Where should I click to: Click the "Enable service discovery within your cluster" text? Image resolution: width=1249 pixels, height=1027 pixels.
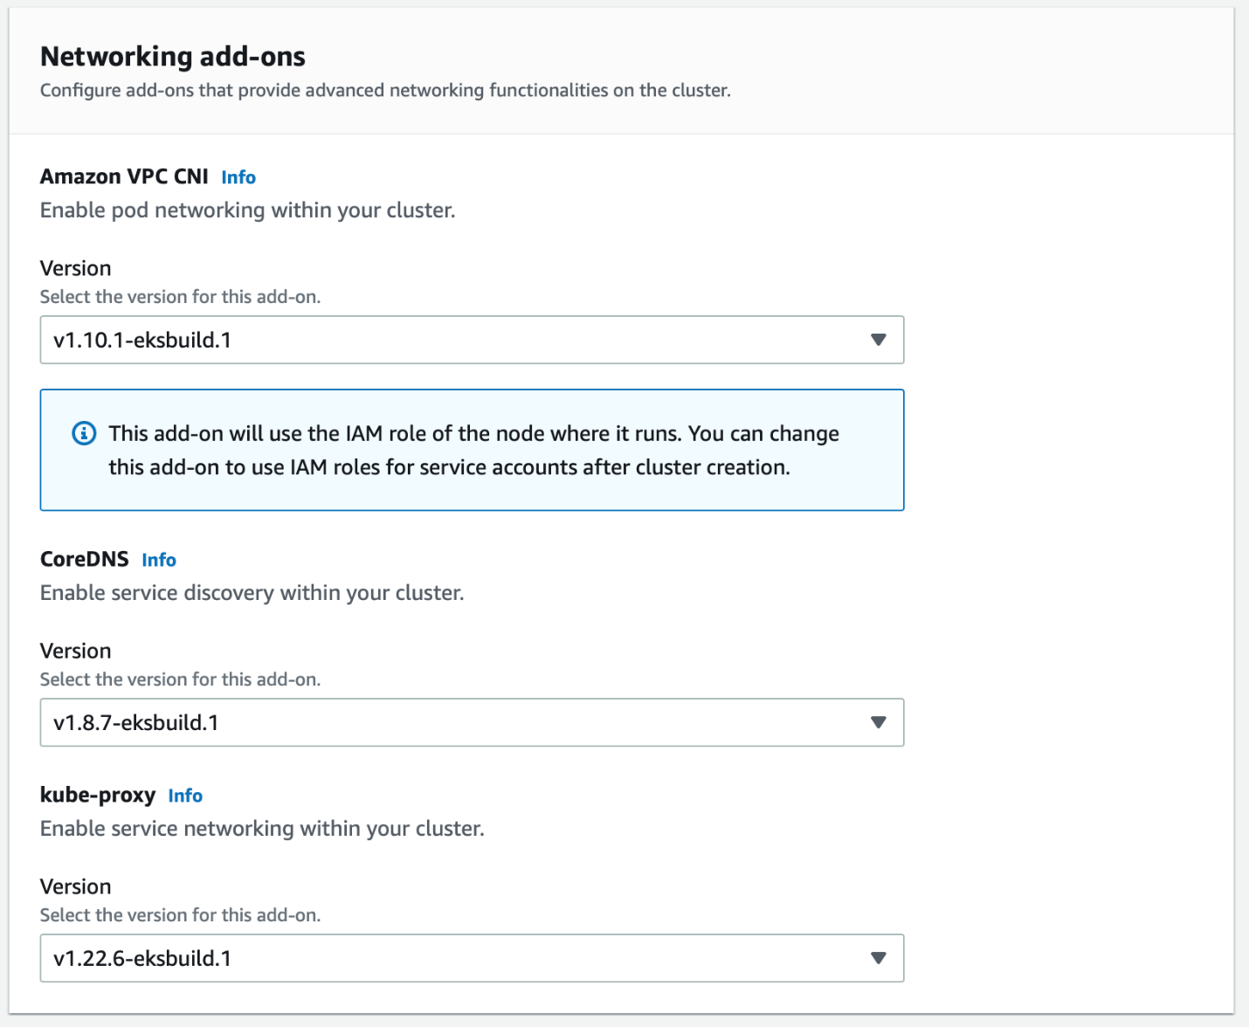pyautogui.click(x=252, y=593)
